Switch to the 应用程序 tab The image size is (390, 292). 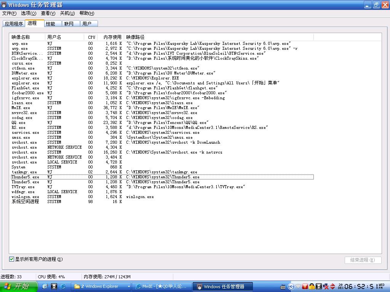coord(14,24)
